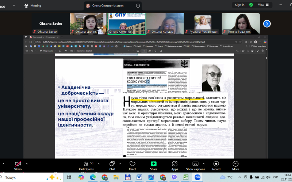
Task: Open options for Олена Семеног's screen
Action: coord(138,5)
